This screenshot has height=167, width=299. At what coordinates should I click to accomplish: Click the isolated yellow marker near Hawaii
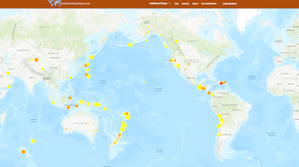coord(144,83)
